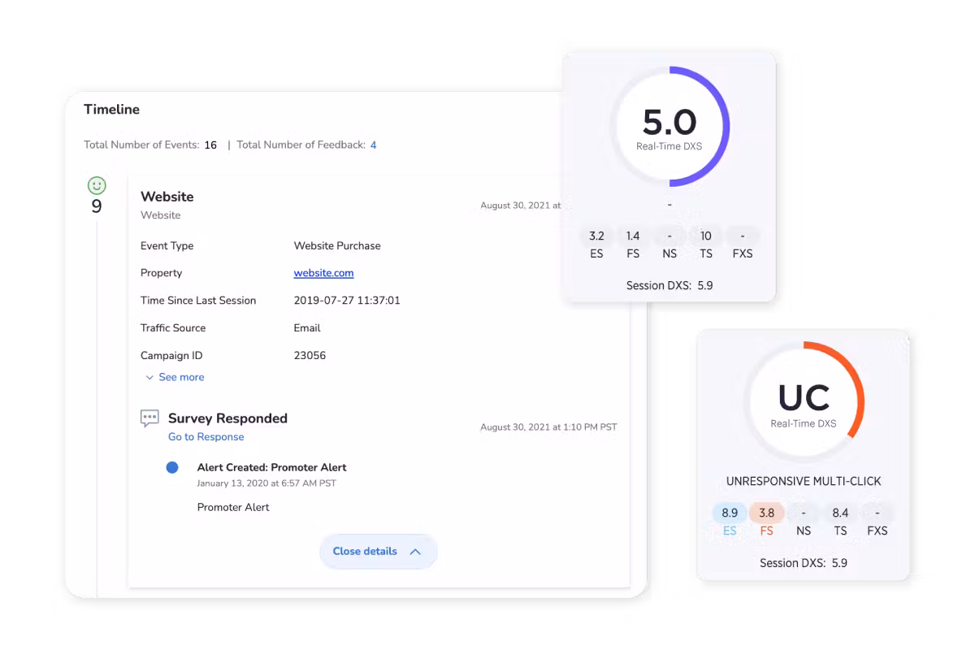Click the chevron beside See more
This screenshot has height=650, width=975.
click(149, 378)
